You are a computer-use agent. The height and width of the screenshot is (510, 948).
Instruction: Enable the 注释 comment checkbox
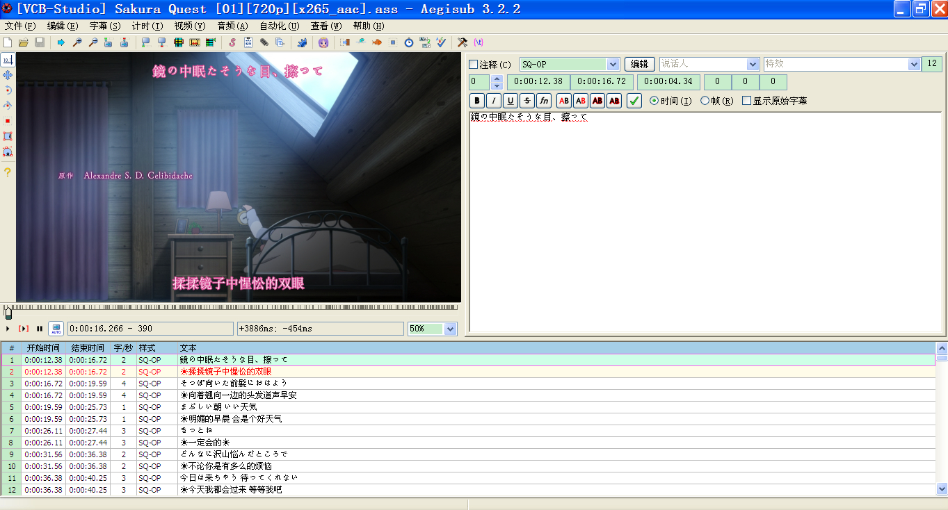coord(474,65)
